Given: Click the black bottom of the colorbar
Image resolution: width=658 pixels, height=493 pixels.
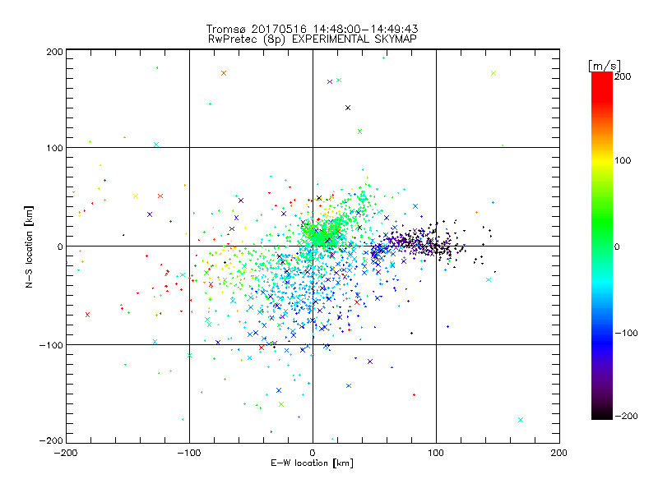Looking at the screenshot, I should point(602,413).
